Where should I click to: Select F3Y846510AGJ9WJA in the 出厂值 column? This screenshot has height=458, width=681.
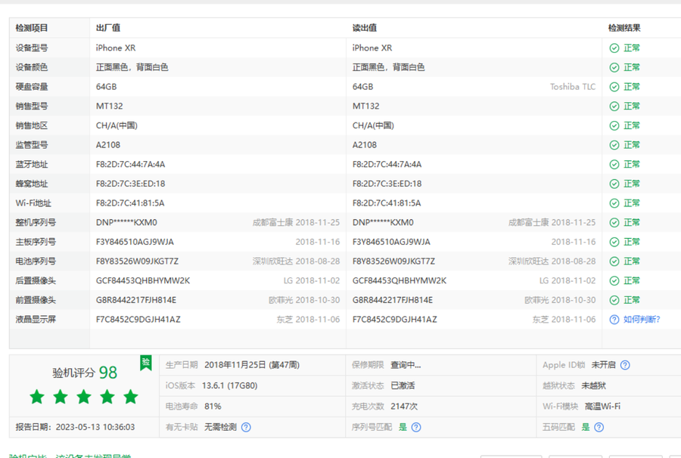[x=135, y=242]
